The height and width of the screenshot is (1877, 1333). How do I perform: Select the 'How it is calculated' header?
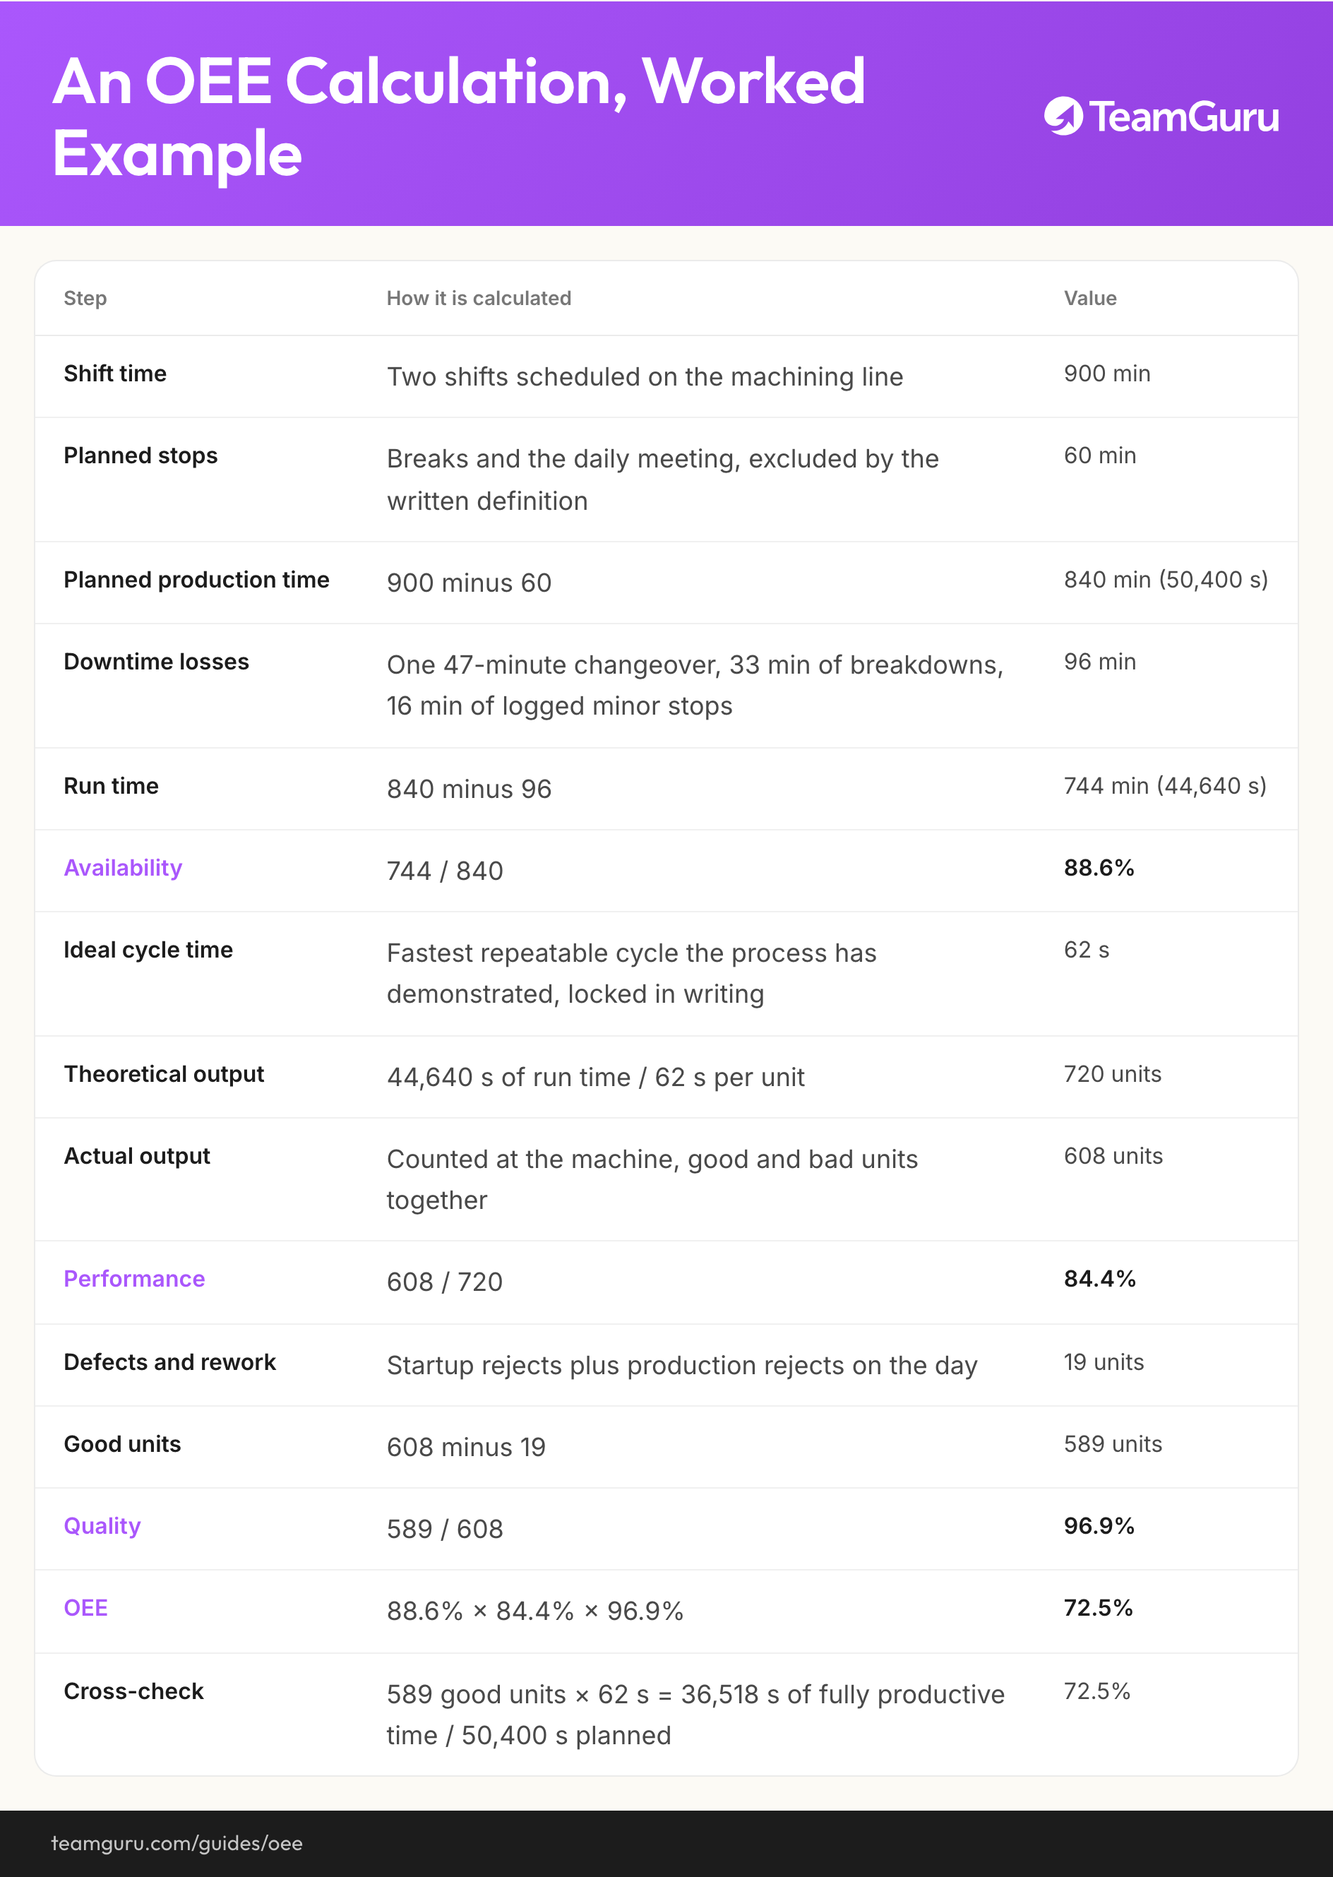pyautogui.click(x=479, y=298)
